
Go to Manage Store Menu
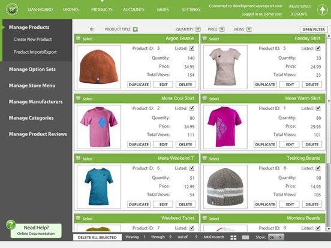pos(32,86)
